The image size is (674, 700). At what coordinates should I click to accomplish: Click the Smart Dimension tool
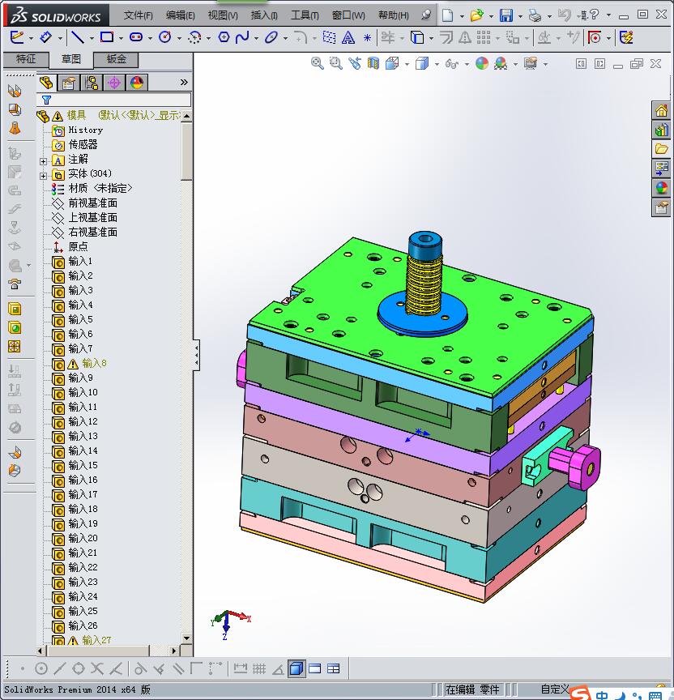45,37
